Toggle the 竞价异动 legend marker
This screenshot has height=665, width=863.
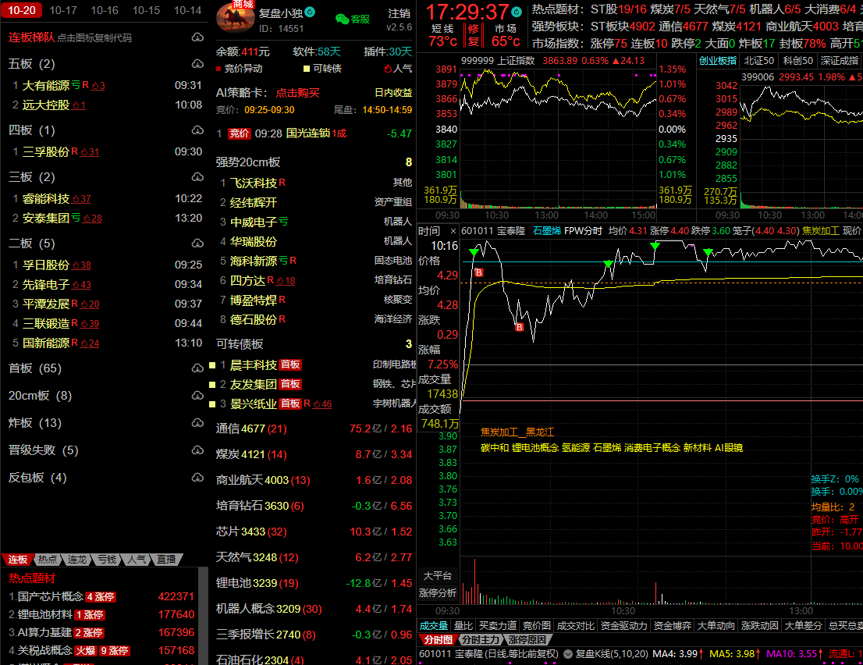pos(219,69)
